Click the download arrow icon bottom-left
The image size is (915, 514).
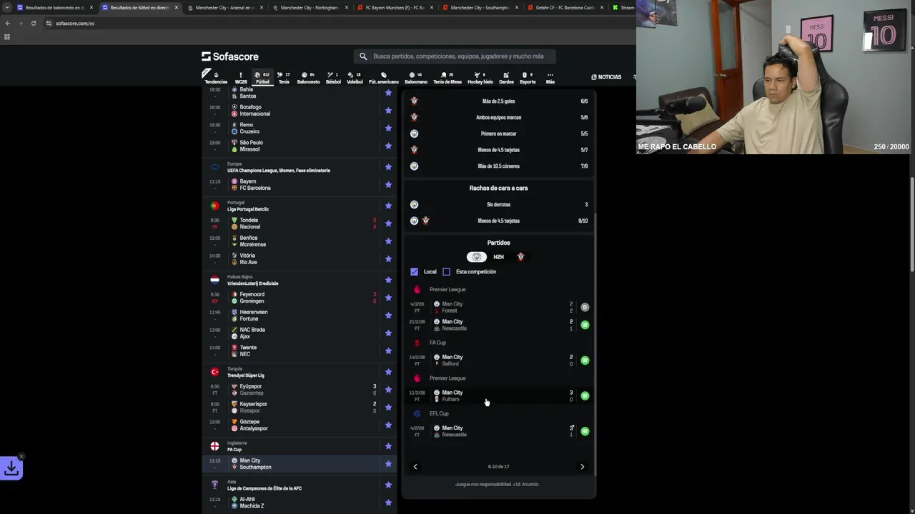pos(11,468)
